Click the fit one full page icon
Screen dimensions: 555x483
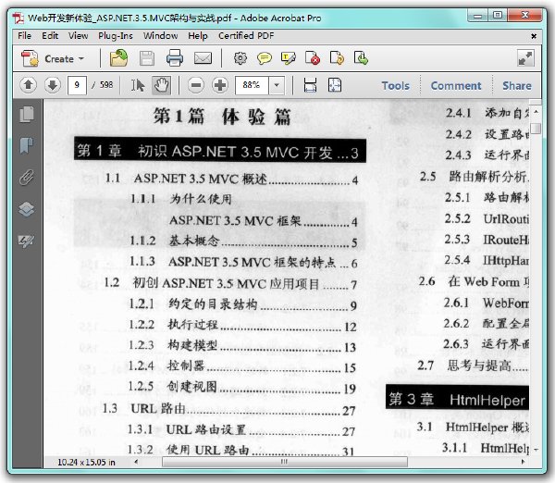tap(335, 85)
